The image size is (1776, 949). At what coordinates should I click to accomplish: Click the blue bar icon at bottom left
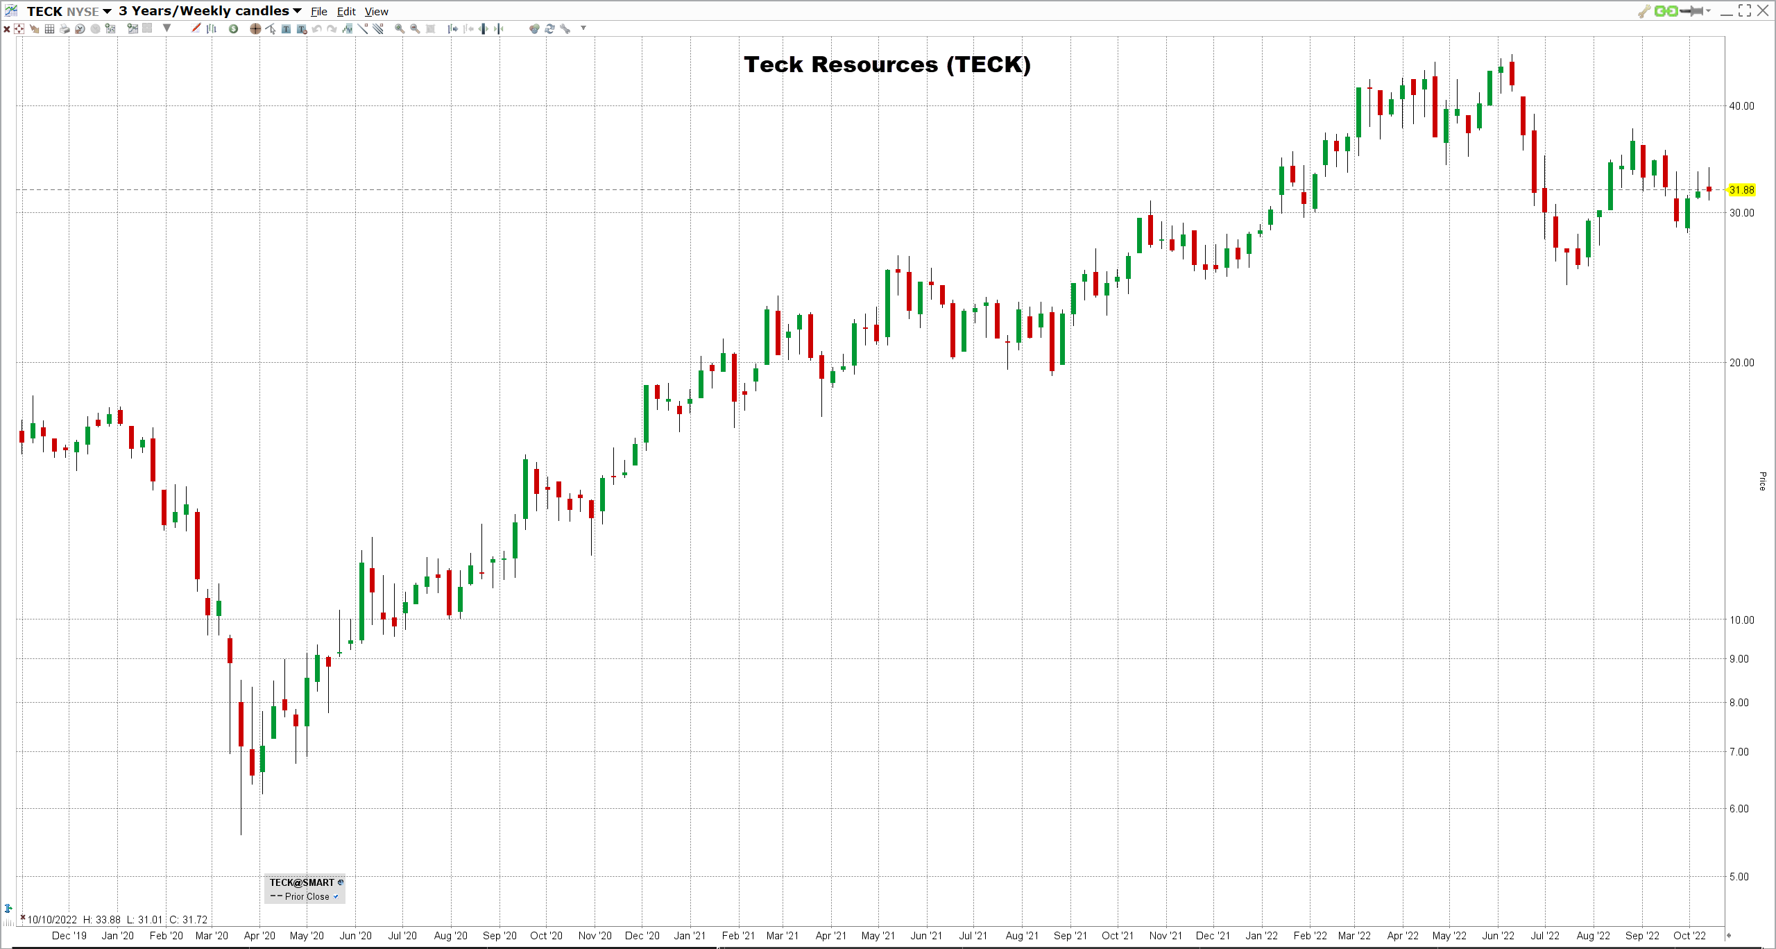tap(8, 908)
